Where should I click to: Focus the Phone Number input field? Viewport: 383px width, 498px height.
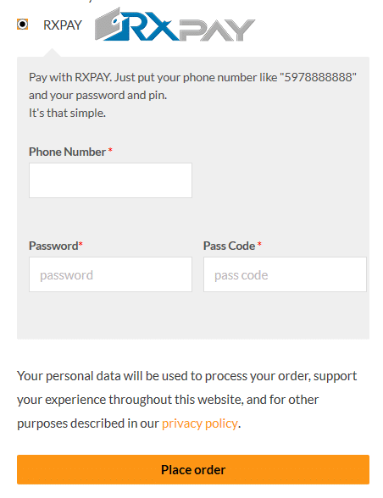[x=111, y=180]
